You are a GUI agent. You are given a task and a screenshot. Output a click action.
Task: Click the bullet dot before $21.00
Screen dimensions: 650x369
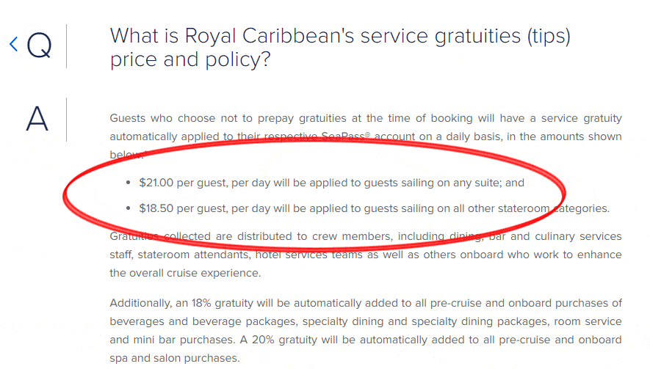[x=129, y=183]
